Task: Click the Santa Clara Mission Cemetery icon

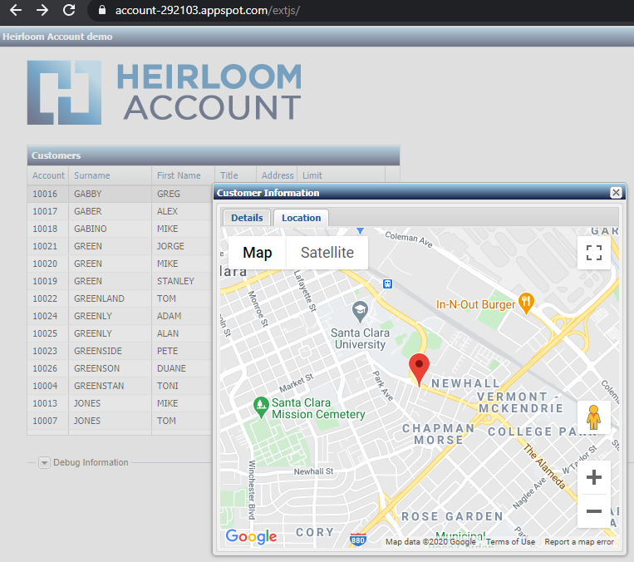Action: click(261, 407)
